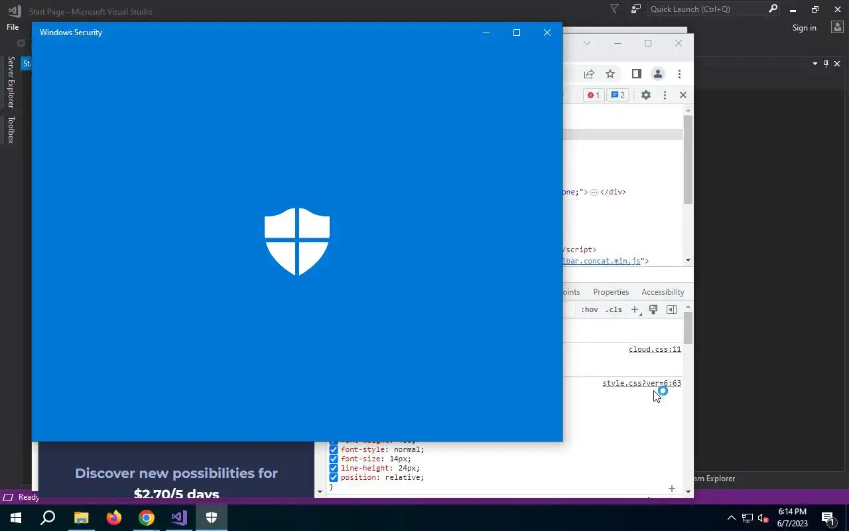Close the DevTools panel
The image size is (849, 531).
(683, 95)
